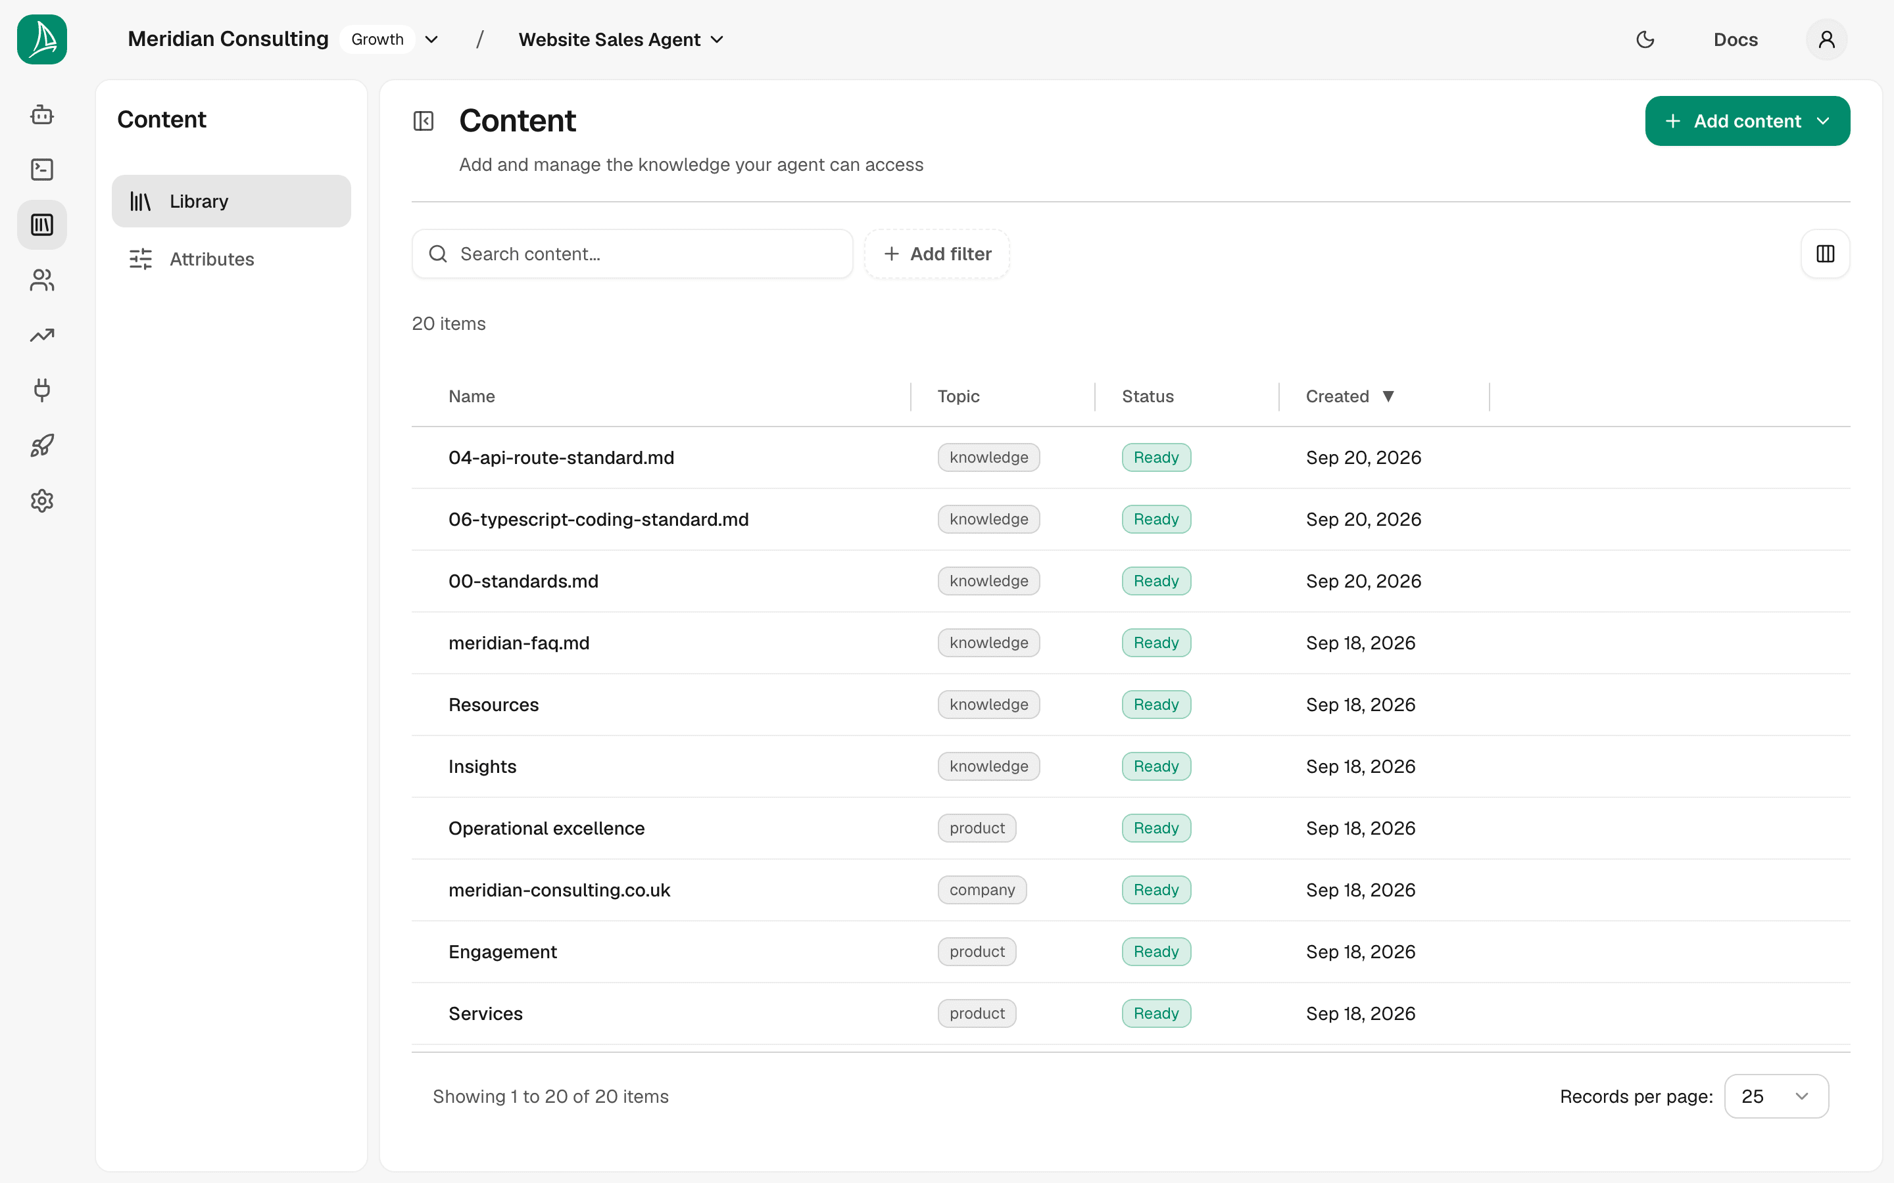1894x1183 pixels.
Task: Click the green sailboat logo icon
Action: (x=42, y=39)
